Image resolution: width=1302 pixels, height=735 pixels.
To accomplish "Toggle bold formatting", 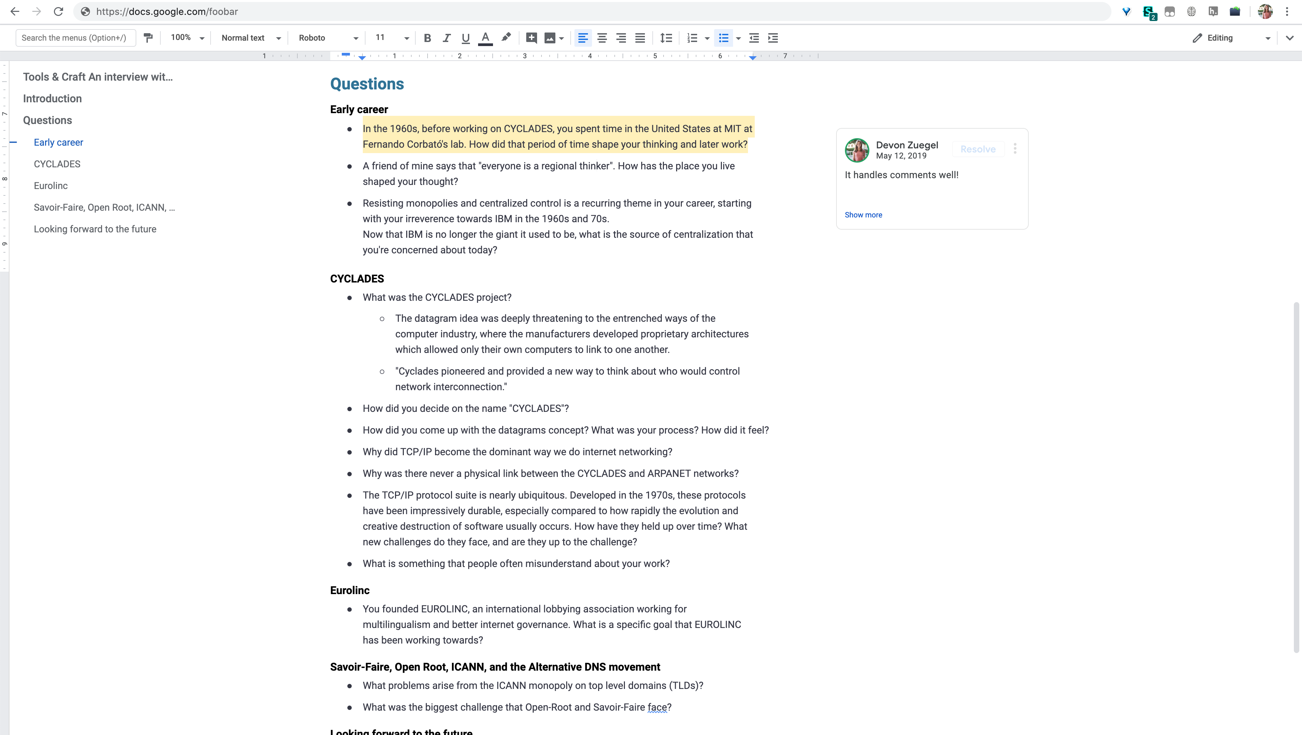I will pyautogui.click(x=427, y=38).
